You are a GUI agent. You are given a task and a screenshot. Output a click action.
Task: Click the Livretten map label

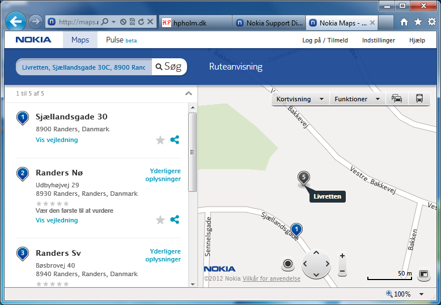328,196
